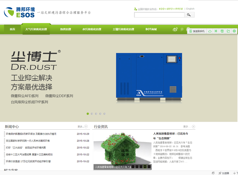This screenshot has height=175, width=238.
Task: Click the 更多 arrow icon in 新闻中心
Action: [86, 126]
